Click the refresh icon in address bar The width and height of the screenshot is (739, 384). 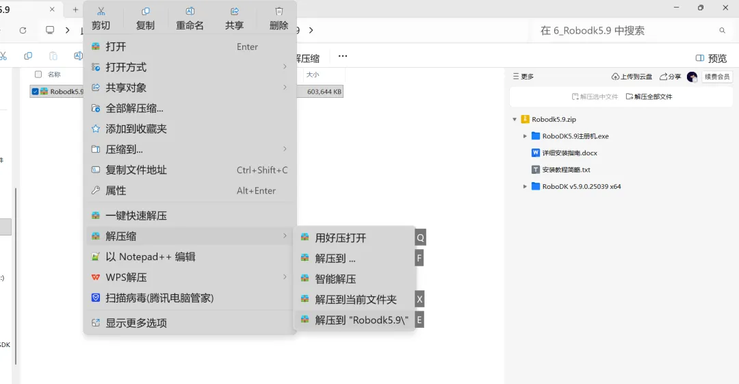pos(23,30)
